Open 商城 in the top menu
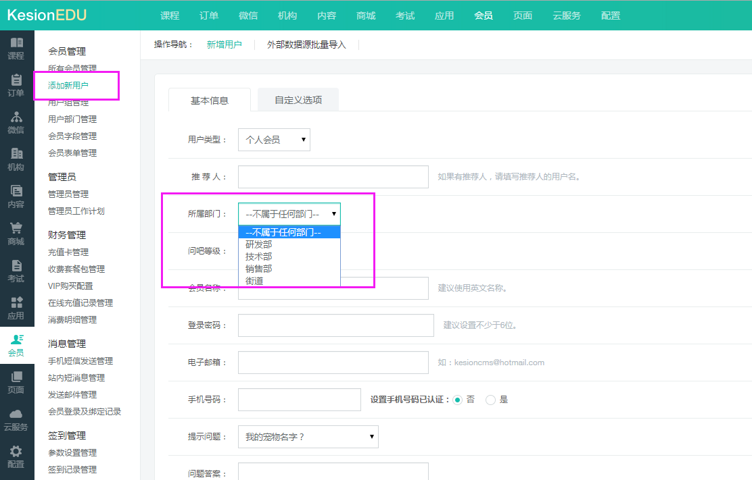Screen dimensions: 752x480 [x=366, y=16]
